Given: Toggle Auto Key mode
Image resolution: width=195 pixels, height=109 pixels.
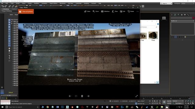Looking at the screenshot, I should click(x=169, y=101).
